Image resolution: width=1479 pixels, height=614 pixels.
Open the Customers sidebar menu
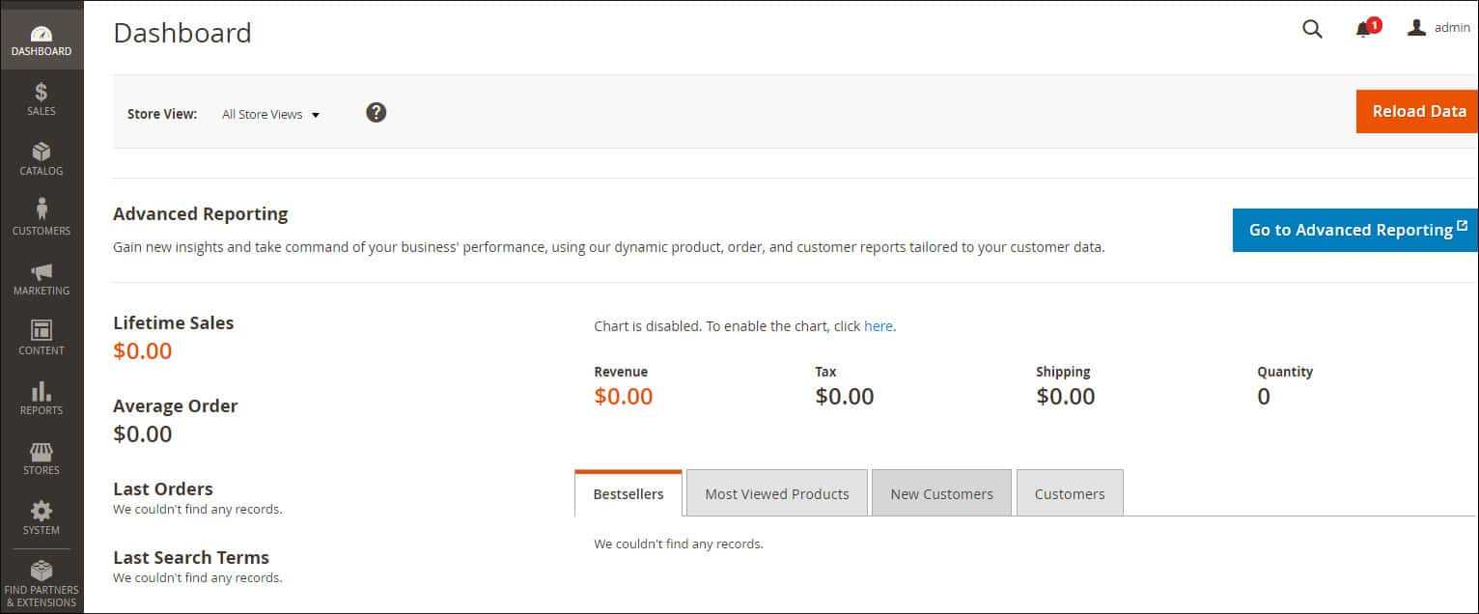click(42, 219)
